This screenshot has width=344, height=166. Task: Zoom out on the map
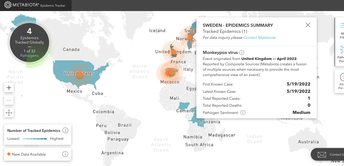[9, 100]
